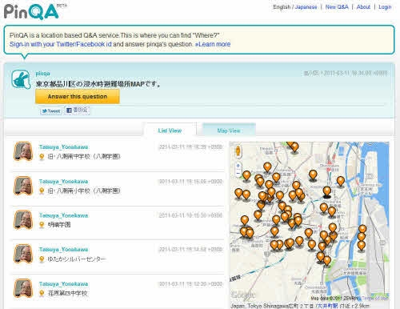Open the avatar in the 旧・八潮南中学校 row
The height and width of the screenshot is (309, 400).
coord(23,151)
